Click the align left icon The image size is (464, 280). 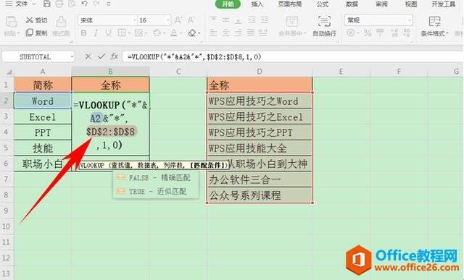pyautogui.click(x=213, y=33)
